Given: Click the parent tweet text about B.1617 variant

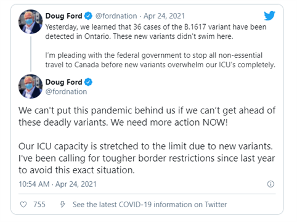Looking at the screenshot, I should coord(156,31).
